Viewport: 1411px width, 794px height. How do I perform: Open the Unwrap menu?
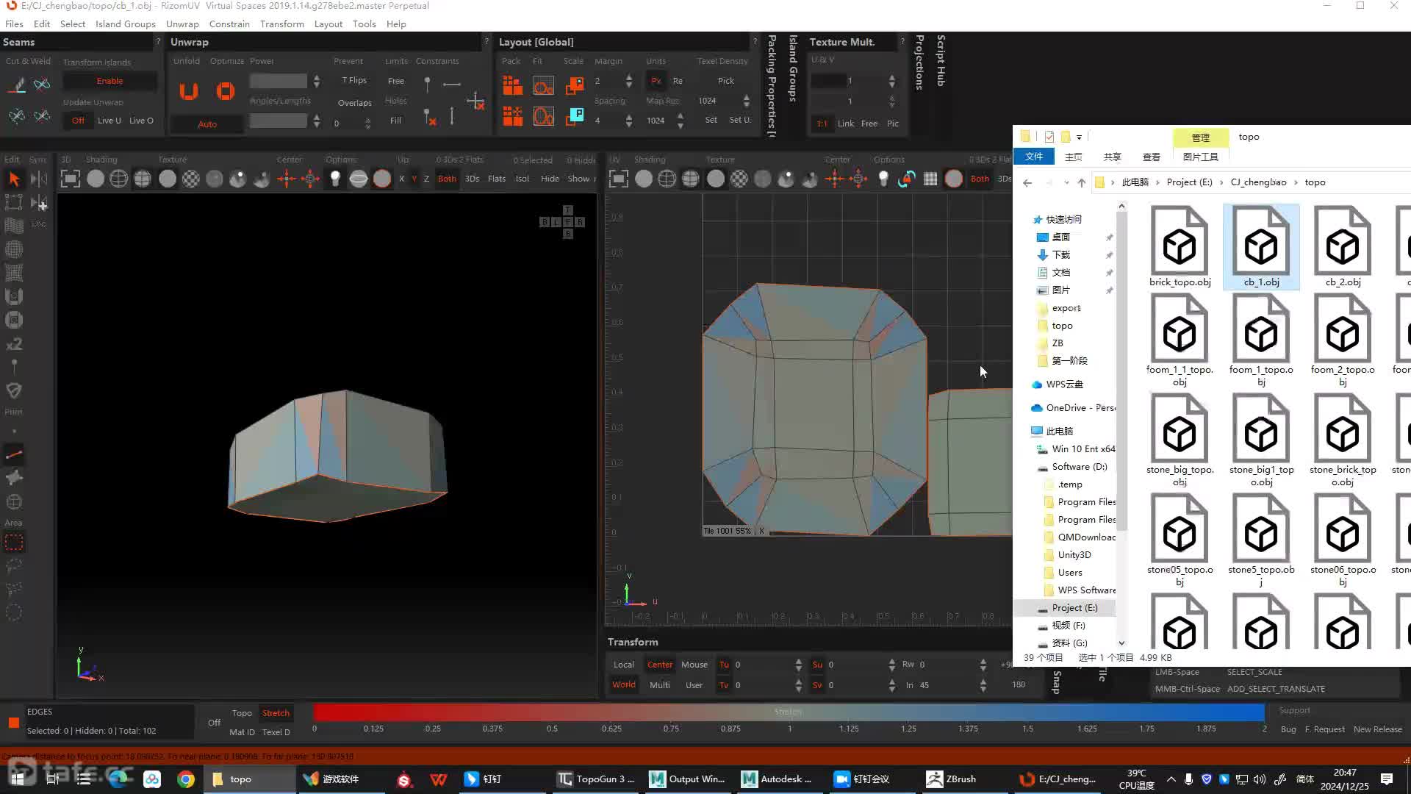pos(182,24)
